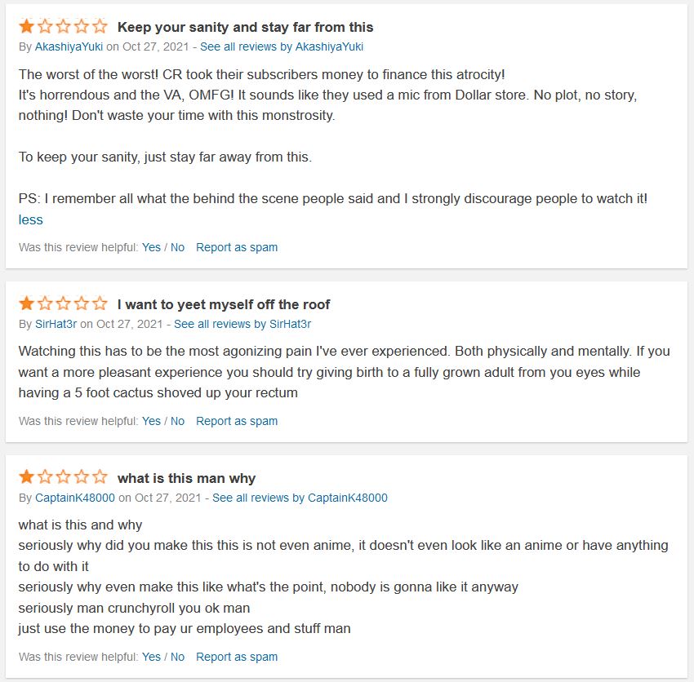694x682 pixels.
Task: Open SirHat3r's user profile
Action: pos(56,324)
